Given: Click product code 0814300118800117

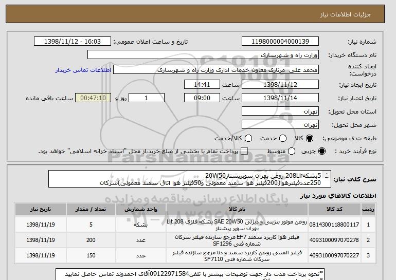Looking at the screenshot, I should [334, 225].
